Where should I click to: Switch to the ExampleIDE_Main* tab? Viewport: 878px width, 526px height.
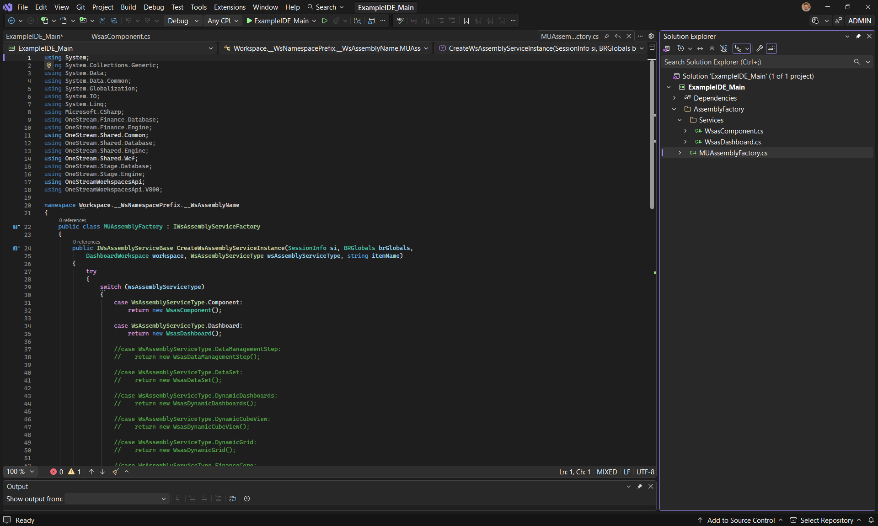pyautogui.click(x=34, y=36)
